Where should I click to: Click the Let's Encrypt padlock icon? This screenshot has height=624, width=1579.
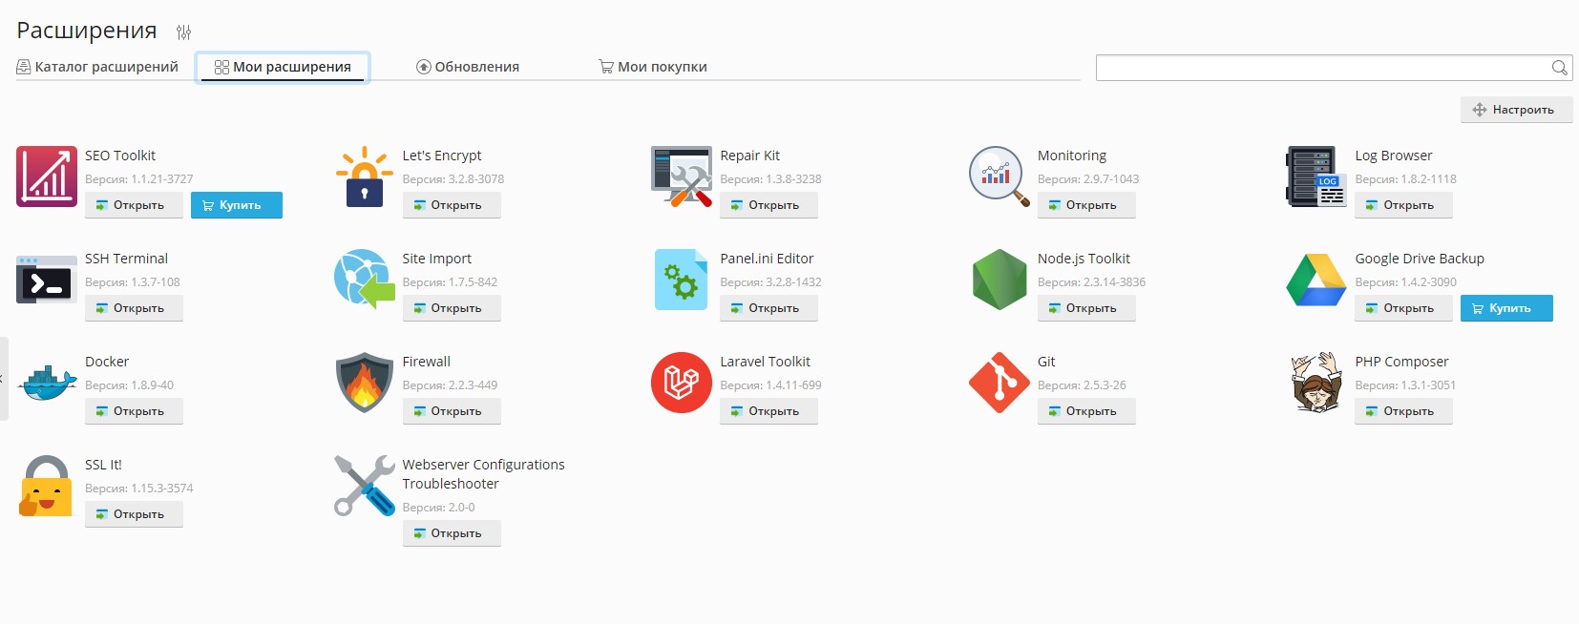click(364, 177)
